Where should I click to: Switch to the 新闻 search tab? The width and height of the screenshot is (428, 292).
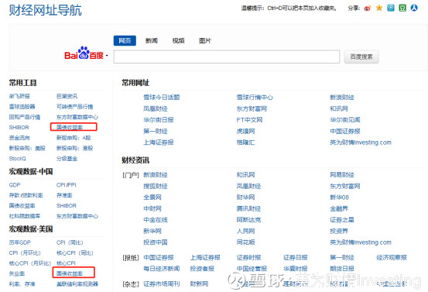tap(152, 41)
